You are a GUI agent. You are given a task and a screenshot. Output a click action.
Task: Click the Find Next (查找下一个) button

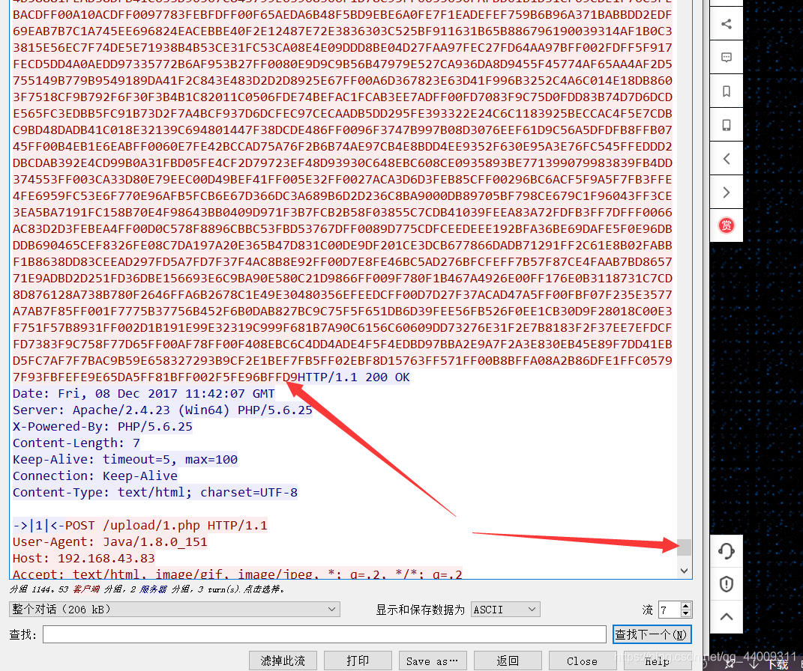coord(652,634)
